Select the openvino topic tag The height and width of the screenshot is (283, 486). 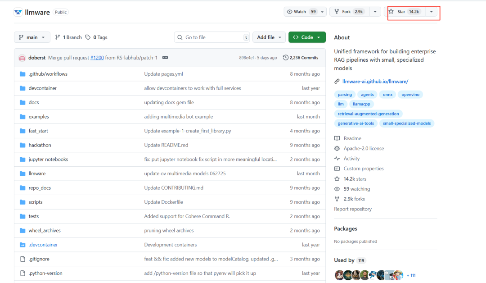click(410, 95)
